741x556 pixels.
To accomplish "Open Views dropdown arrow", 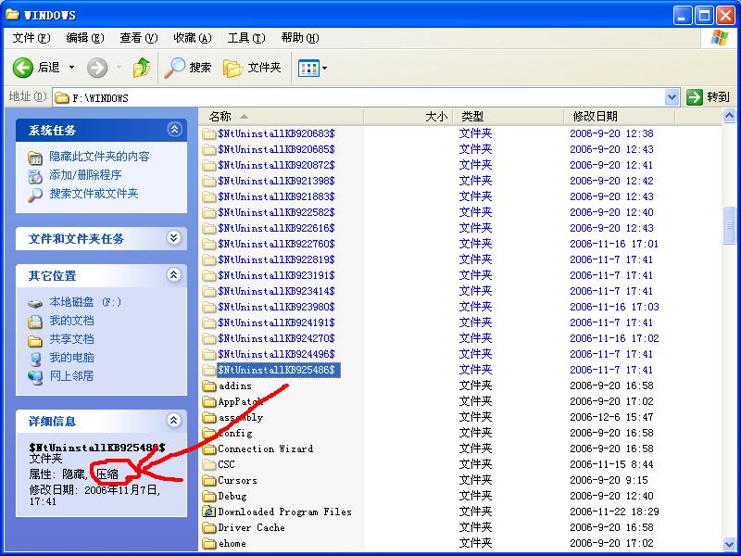I will click(325, 68).
